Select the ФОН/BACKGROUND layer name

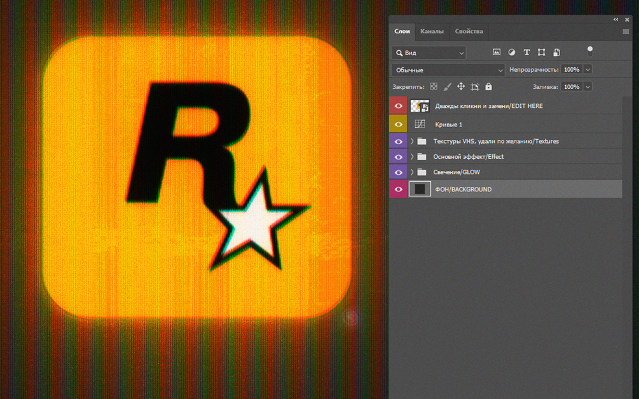coord(463,189)
